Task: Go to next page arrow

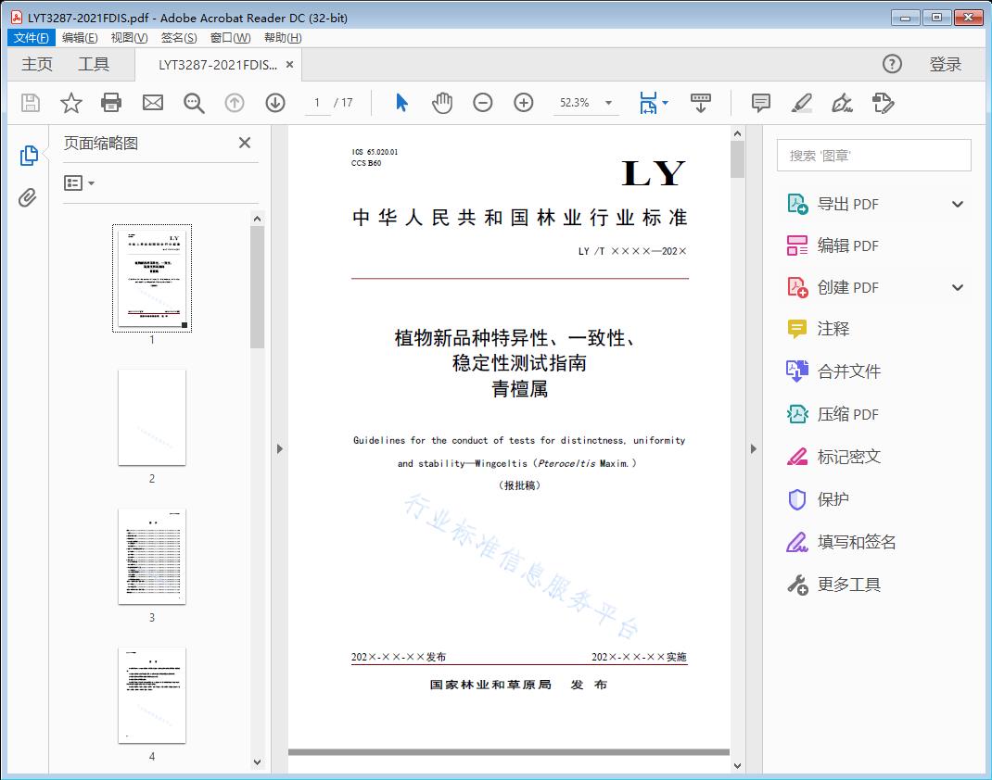Action: point(275,103)
